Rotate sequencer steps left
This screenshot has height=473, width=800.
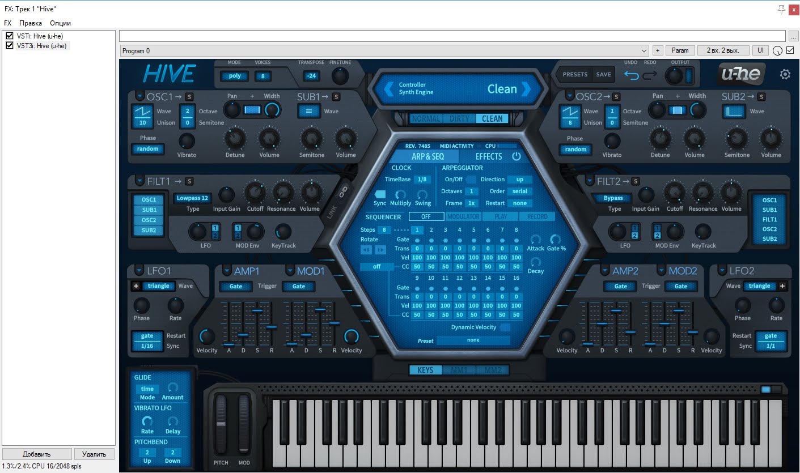tap(367, 249)
